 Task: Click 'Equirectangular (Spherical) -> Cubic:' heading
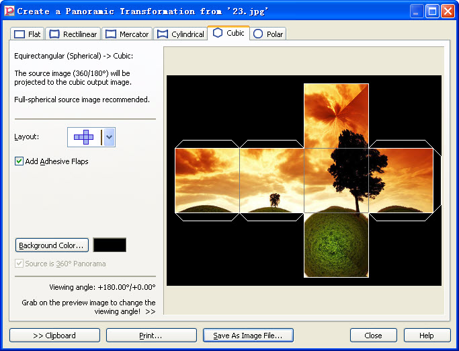[73, 56]
